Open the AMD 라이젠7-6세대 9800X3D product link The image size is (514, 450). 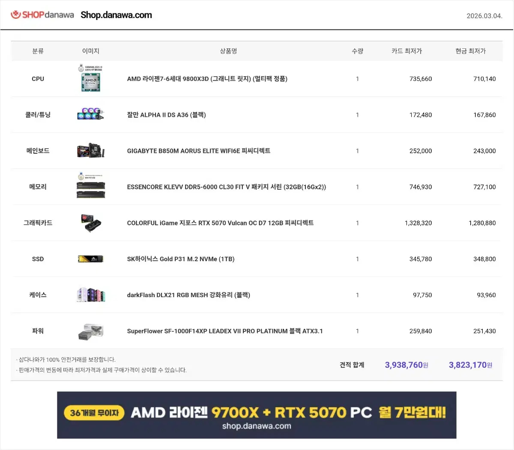coord(207,79)
